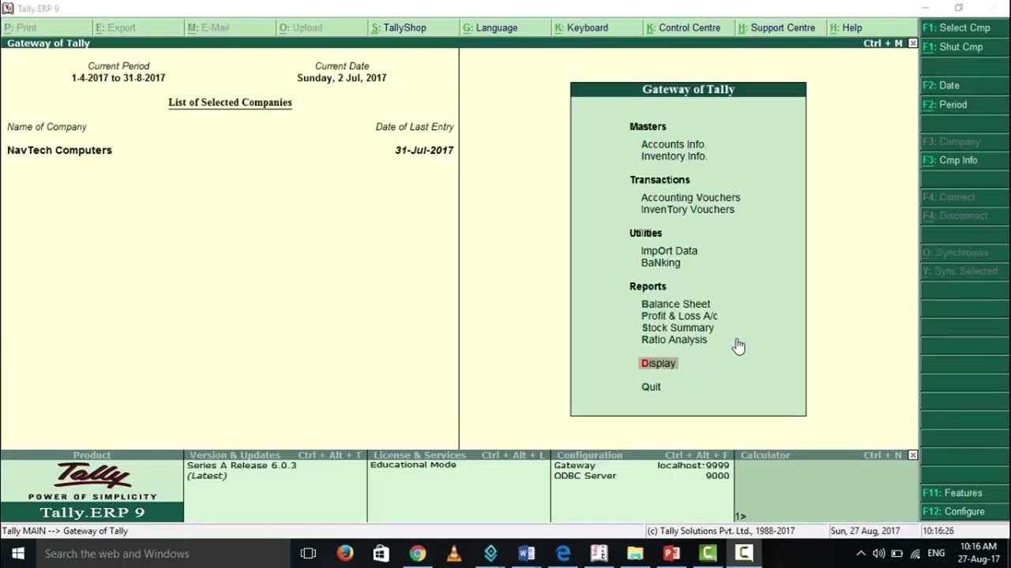Click the Version & Updates panel header

275,455
